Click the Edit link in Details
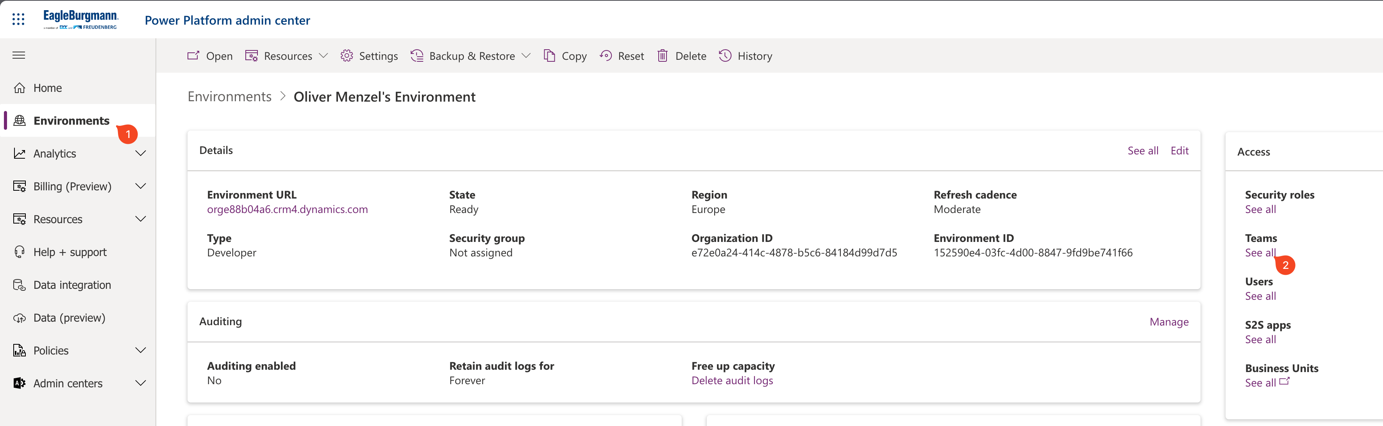Image resolution: width=1383 pixels, height=426 pixels. [1179, 151]
